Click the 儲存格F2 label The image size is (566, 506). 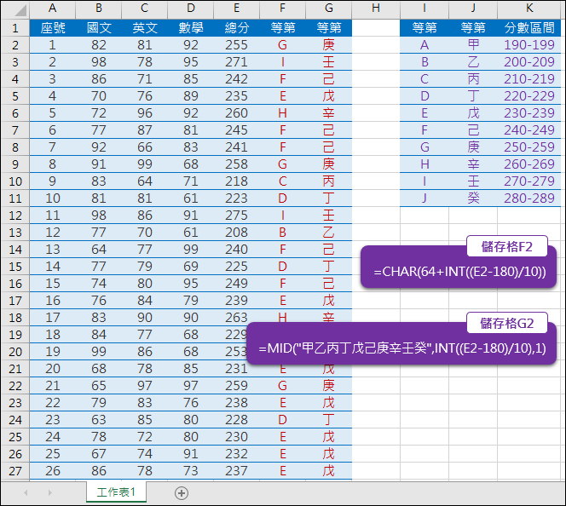click(x=507, y=246)
